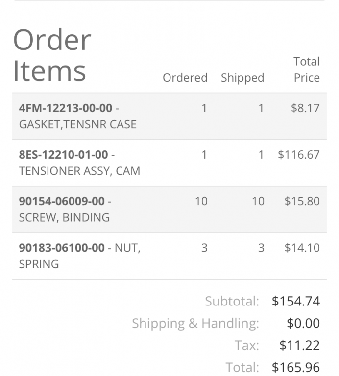Screen dimensions: 339x376
Task: Click the Subtotal amount $154.74
Action: point(295,301)
